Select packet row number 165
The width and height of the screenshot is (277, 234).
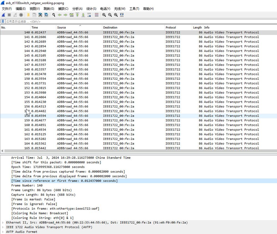click(139, 148)
